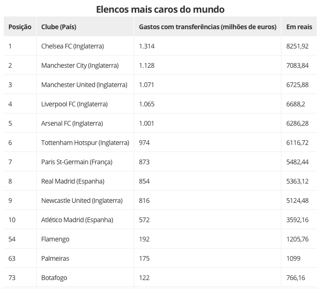Click the Real Madrid (Espanha) cell
This screenshot has height=289, width=321.
73,181
